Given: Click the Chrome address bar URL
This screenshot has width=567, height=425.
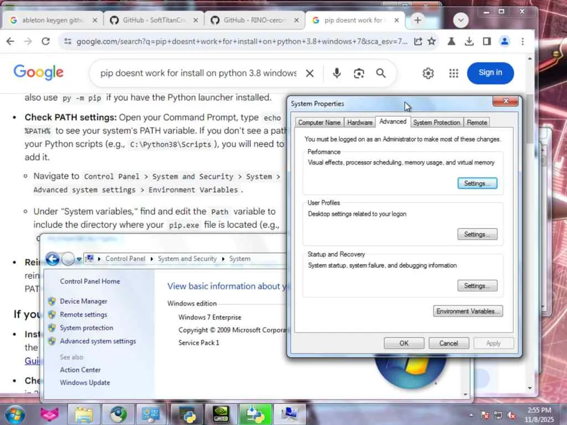Looking at the screenshot, I should [x=241, y=42].
